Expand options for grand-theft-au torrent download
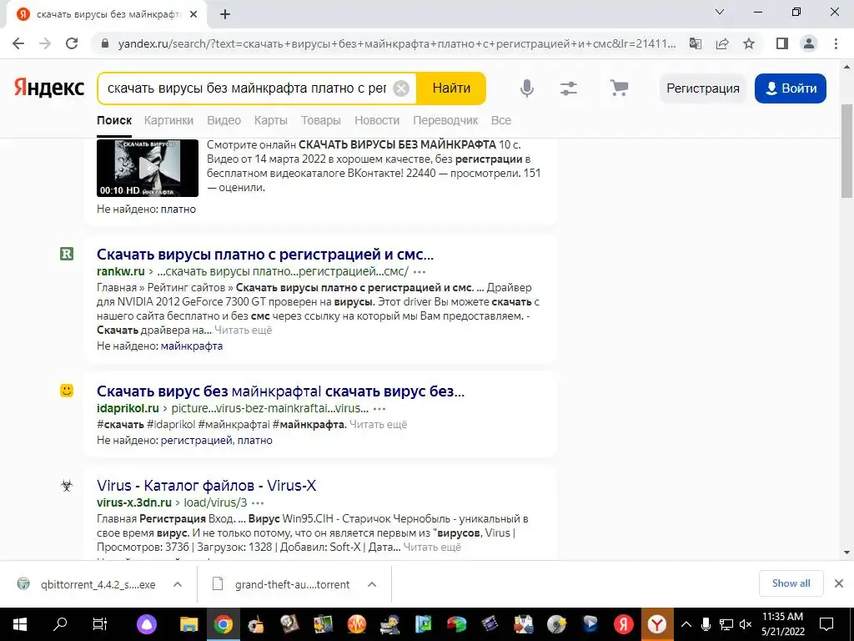Image resolution: width=854 pixels, height=641 pixels. [372, 584]
